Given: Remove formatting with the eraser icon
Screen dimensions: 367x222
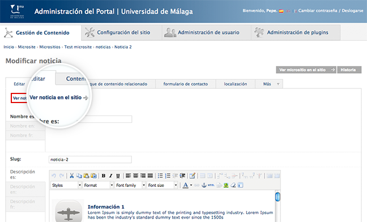Looking at the screenshot, I should [x=233, y=185].
